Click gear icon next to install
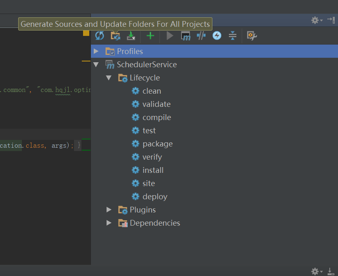The height and width of the screenshot is (276, 338). pos(136,170)
